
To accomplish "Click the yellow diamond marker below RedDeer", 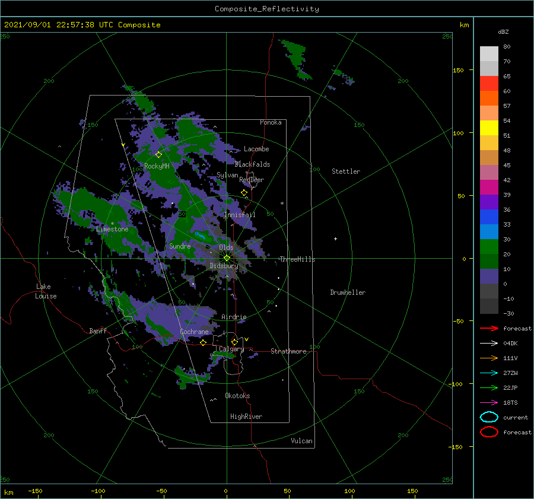I will [x=244, y=193].
